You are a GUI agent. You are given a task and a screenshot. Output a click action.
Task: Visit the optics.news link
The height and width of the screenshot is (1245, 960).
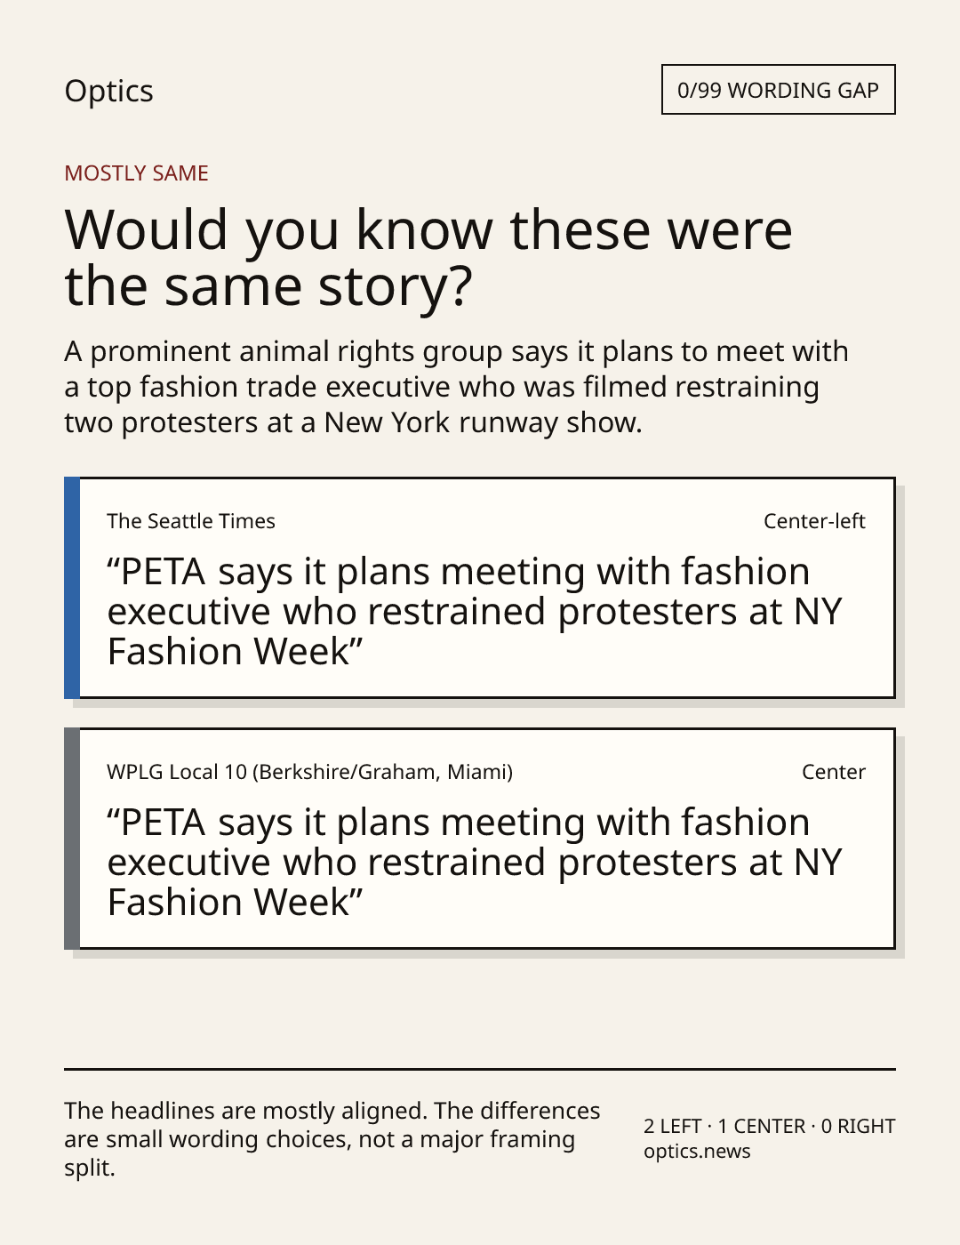pos(697,1151)
